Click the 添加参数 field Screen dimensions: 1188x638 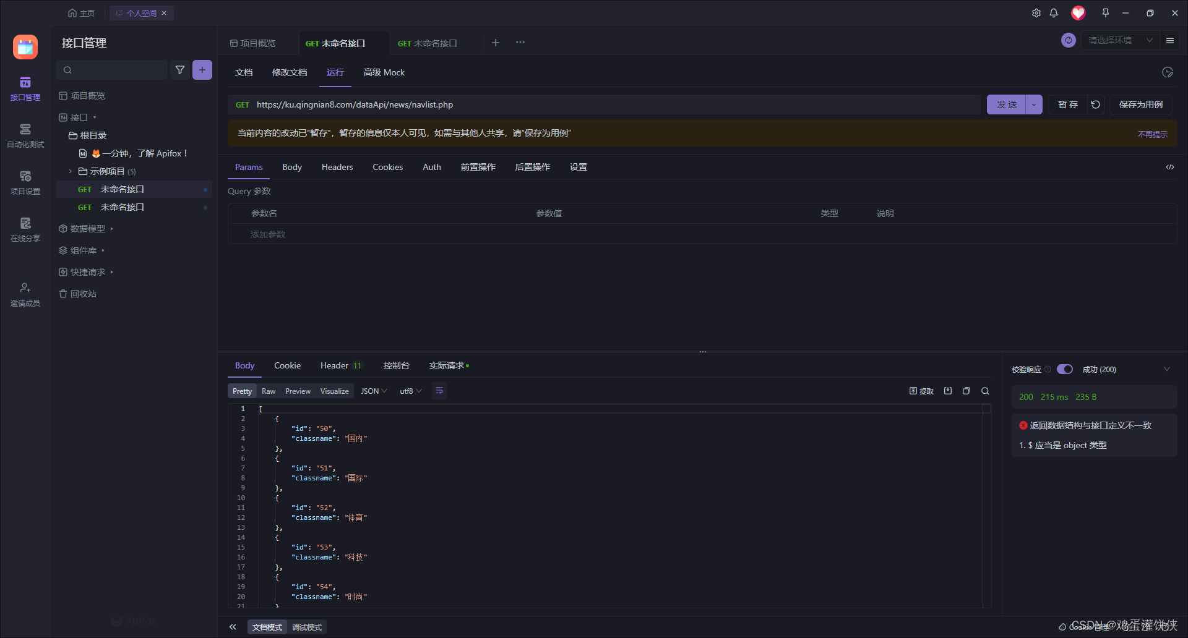268,234
